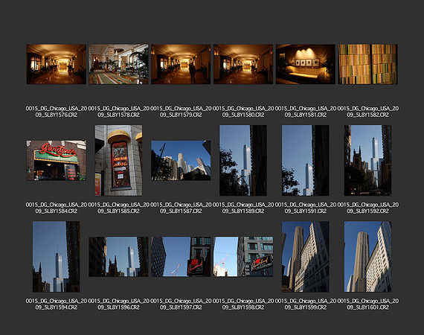The height and width of the screenshot is (335, 424).
Task: Click filename label ending 5L8Y1578.CR2
Action: pos(118,112)
